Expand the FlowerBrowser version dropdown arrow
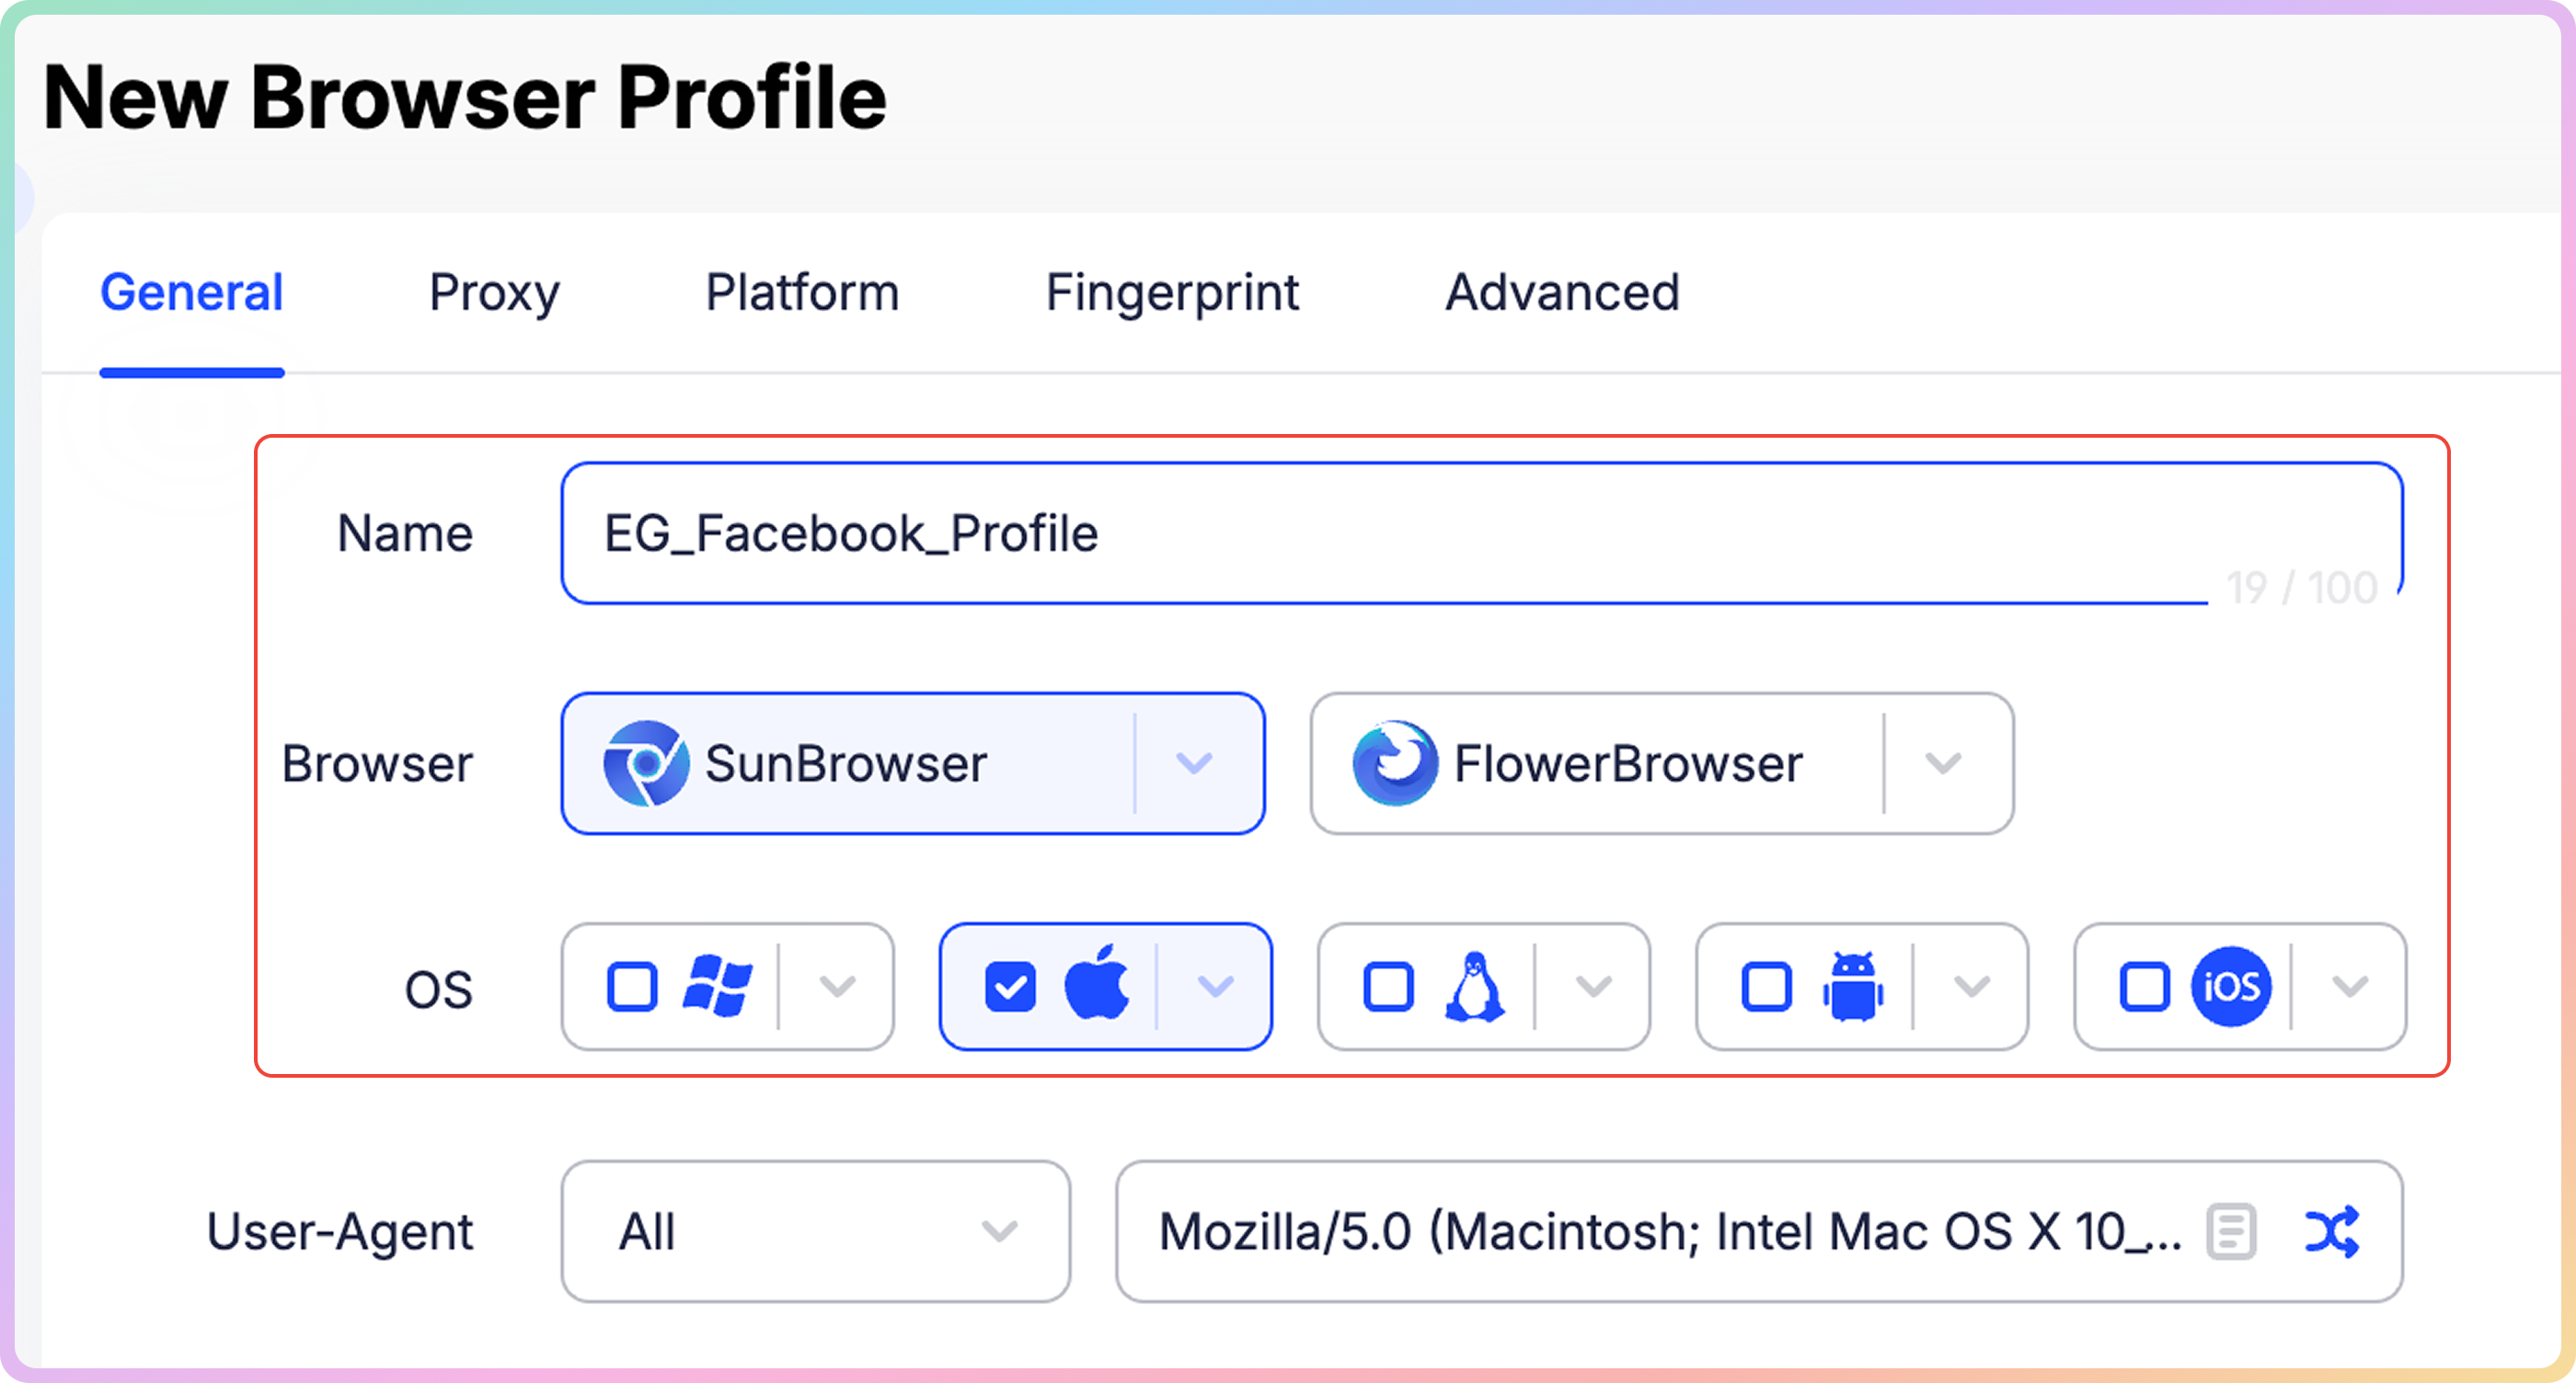The width and height of the screenshot is (2576, 1383). (x=1943, y=763)
